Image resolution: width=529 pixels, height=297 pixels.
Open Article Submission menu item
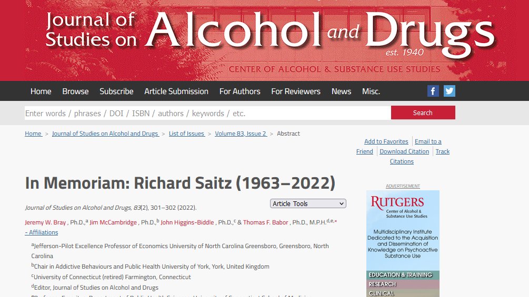[176, 91]
